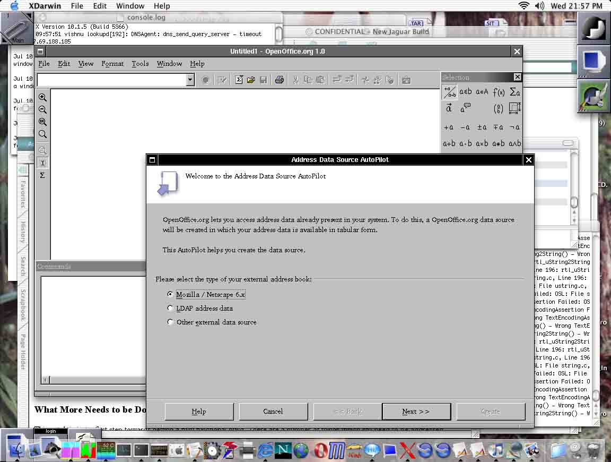Open the Tools menu in OpenOffice
Viewport: 611px width, 462px height.
coord(140,64)
